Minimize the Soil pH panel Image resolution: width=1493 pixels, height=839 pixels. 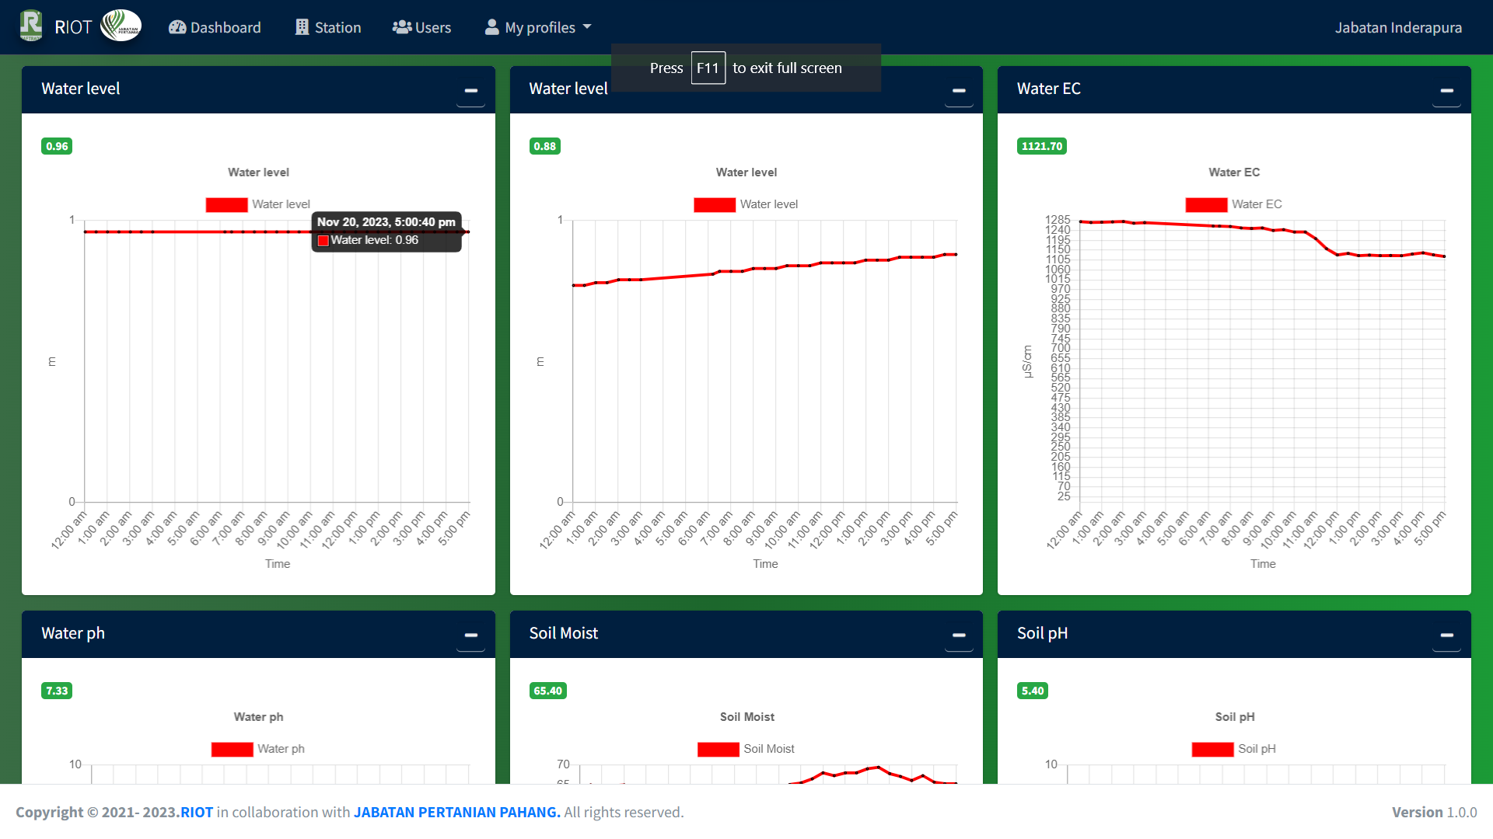[x=1446, y=635]
